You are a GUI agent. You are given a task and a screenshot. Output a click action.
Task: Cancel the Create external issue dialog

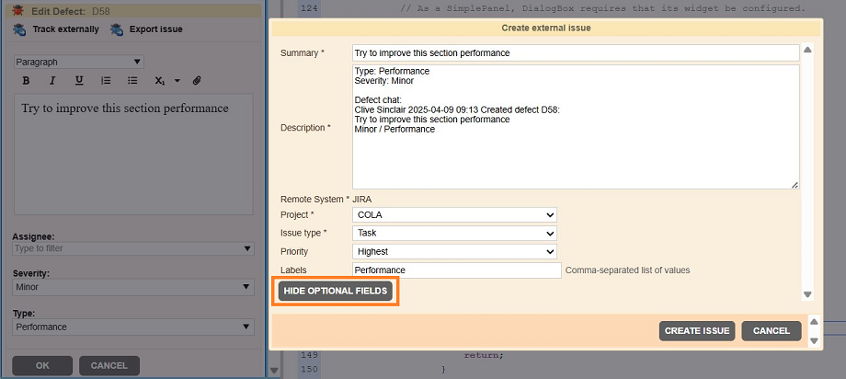tap(771, 331)
